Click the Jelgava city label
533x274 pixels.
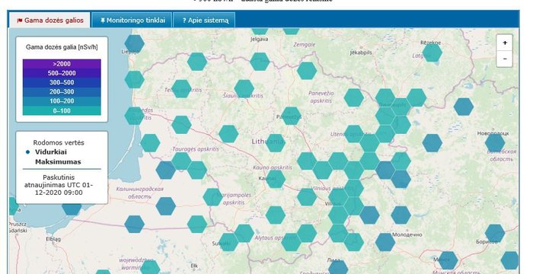coord(260,39)
